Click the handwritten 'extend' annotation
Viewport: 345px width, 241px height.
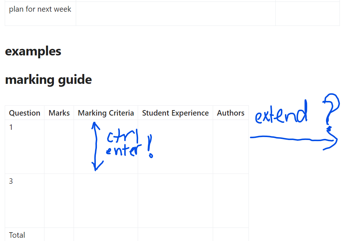281,112
